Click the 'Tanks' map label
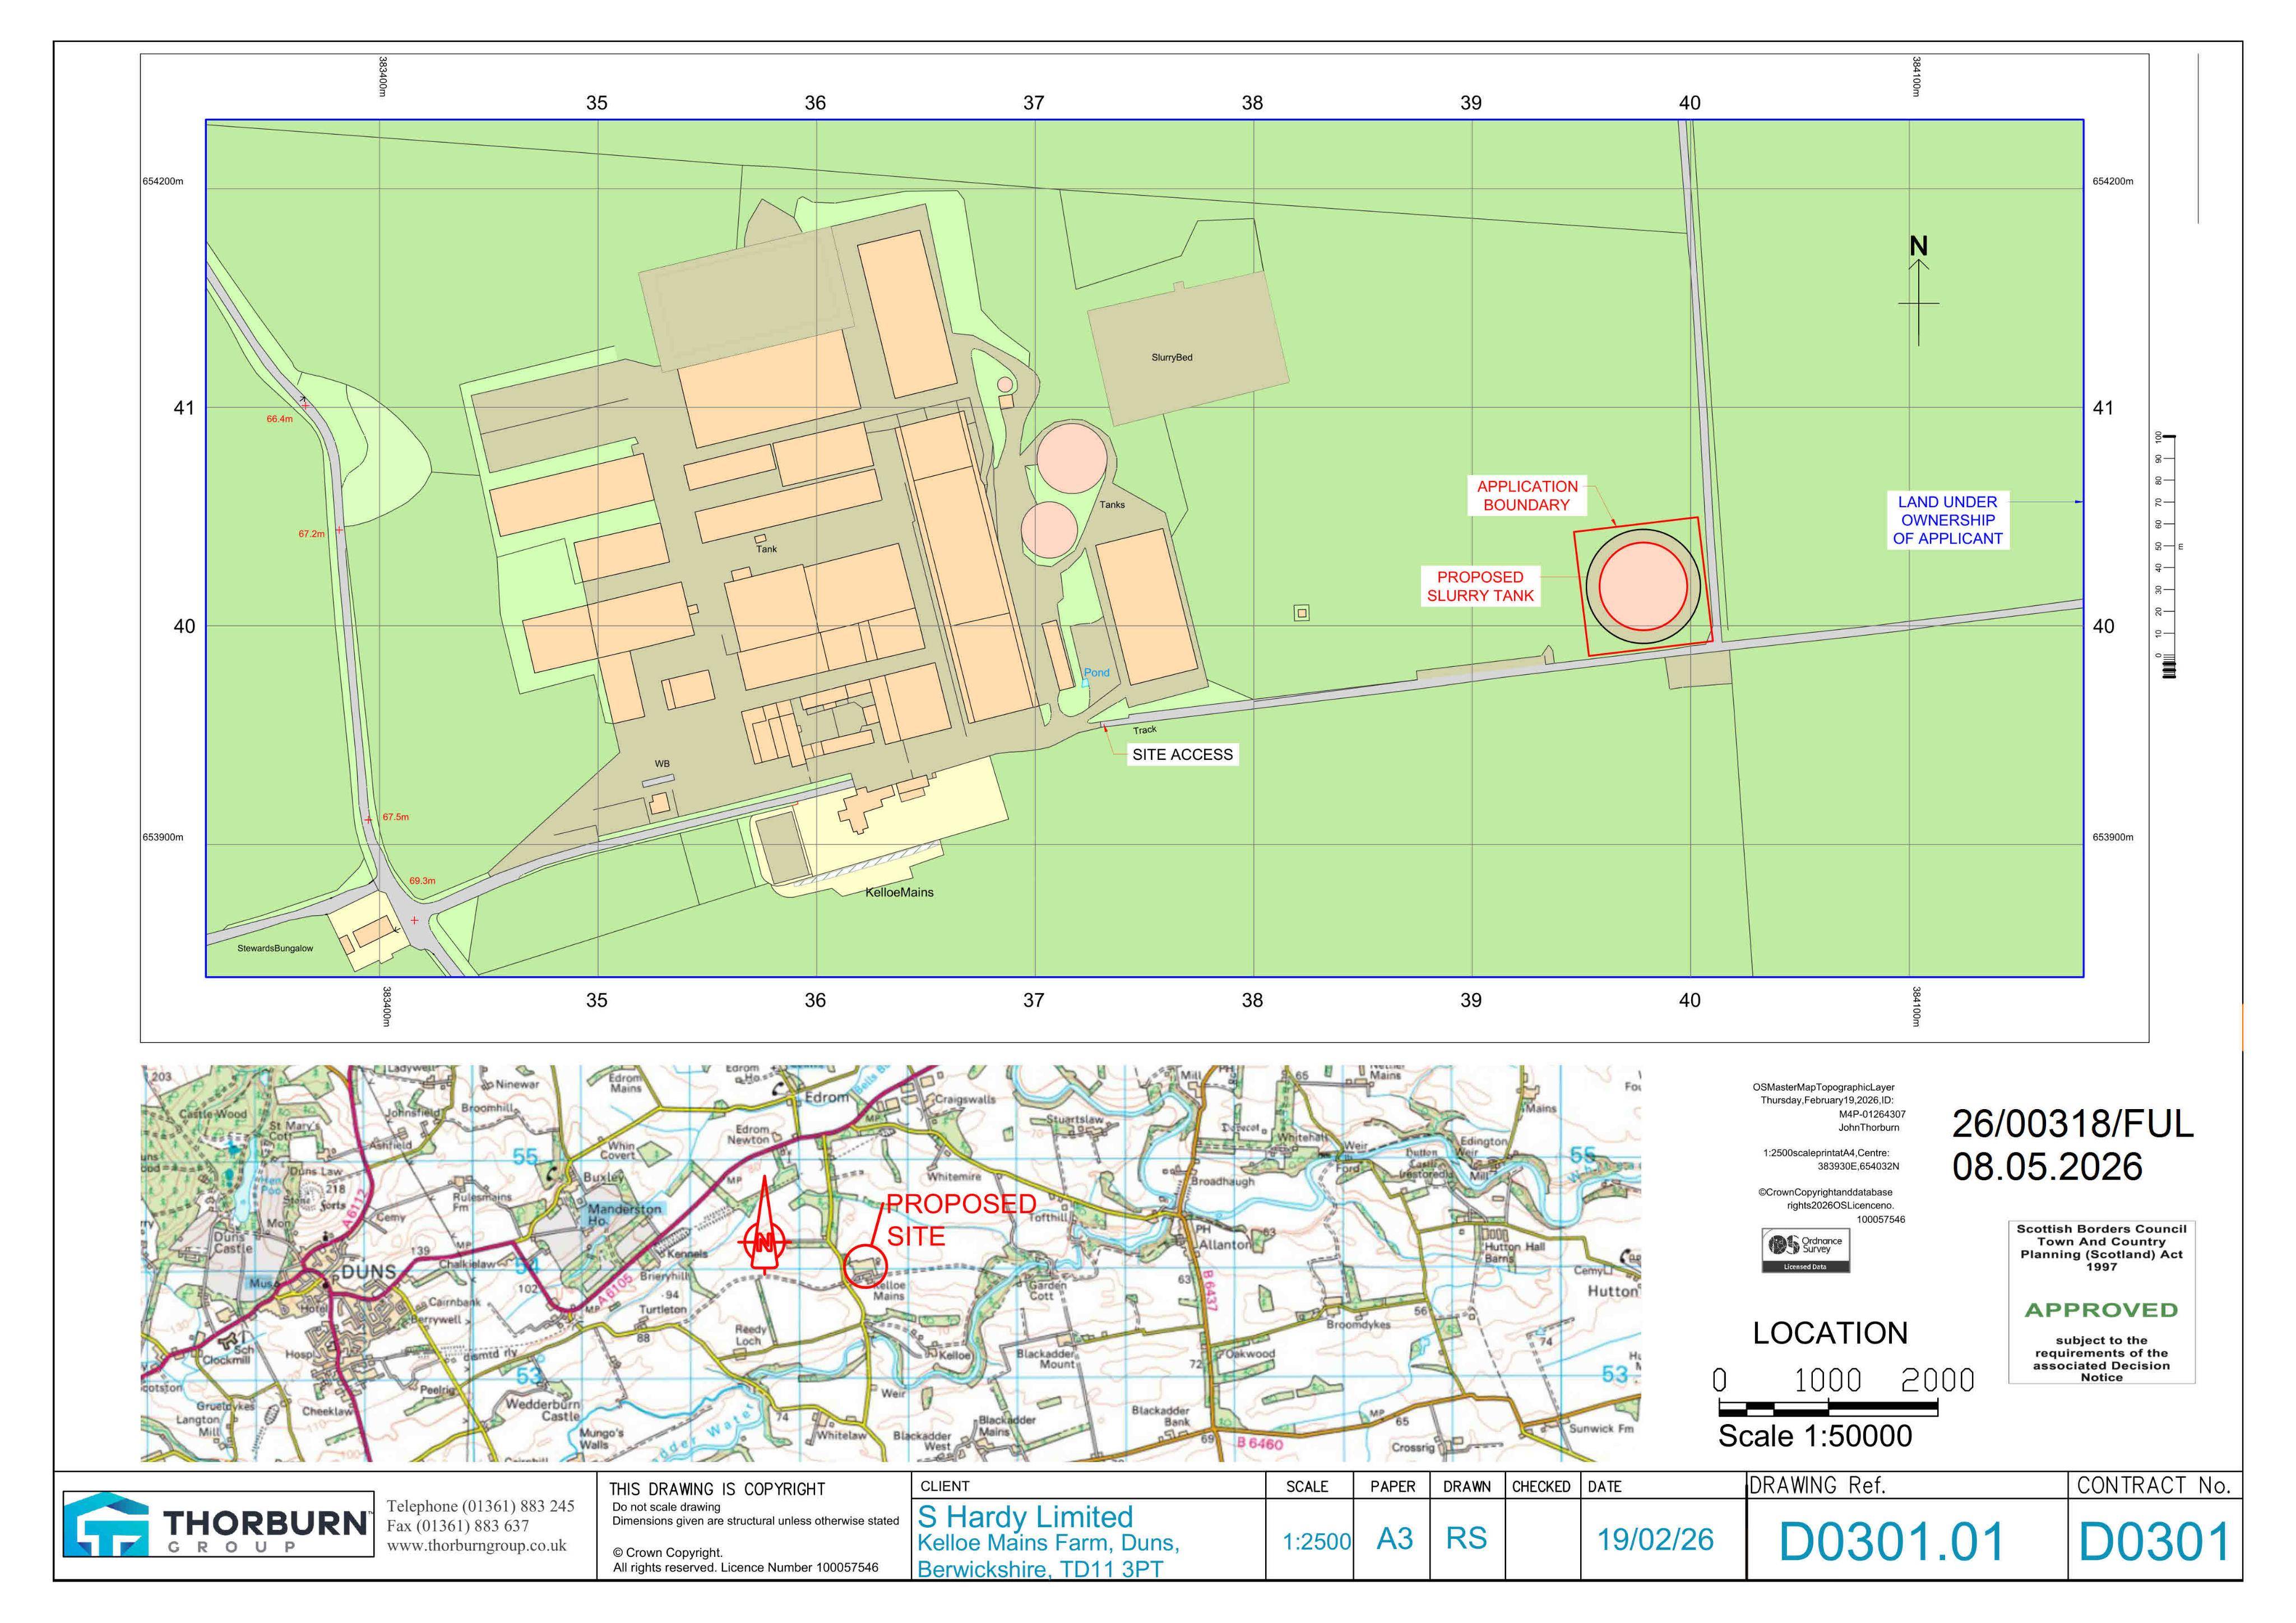Viewport: 2296px width, 1623px height. (x=1112, y=505)
